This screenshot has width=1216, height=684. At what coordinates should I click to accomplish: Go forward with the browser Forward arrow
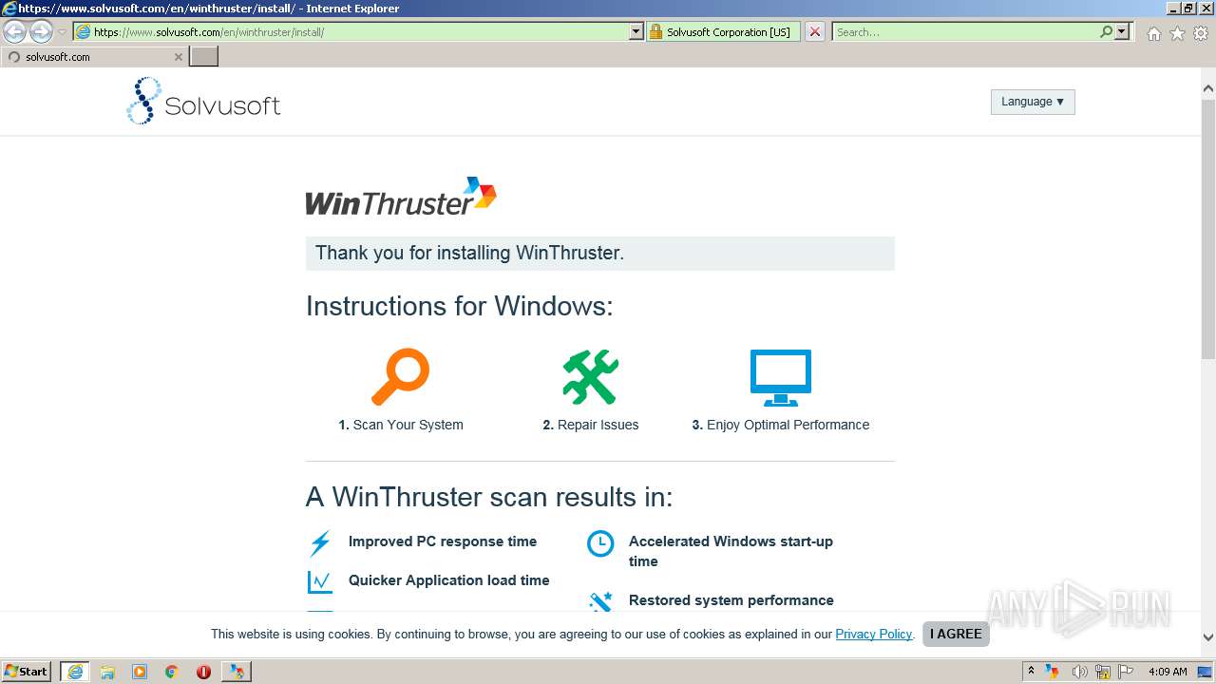tap(41, 32)
